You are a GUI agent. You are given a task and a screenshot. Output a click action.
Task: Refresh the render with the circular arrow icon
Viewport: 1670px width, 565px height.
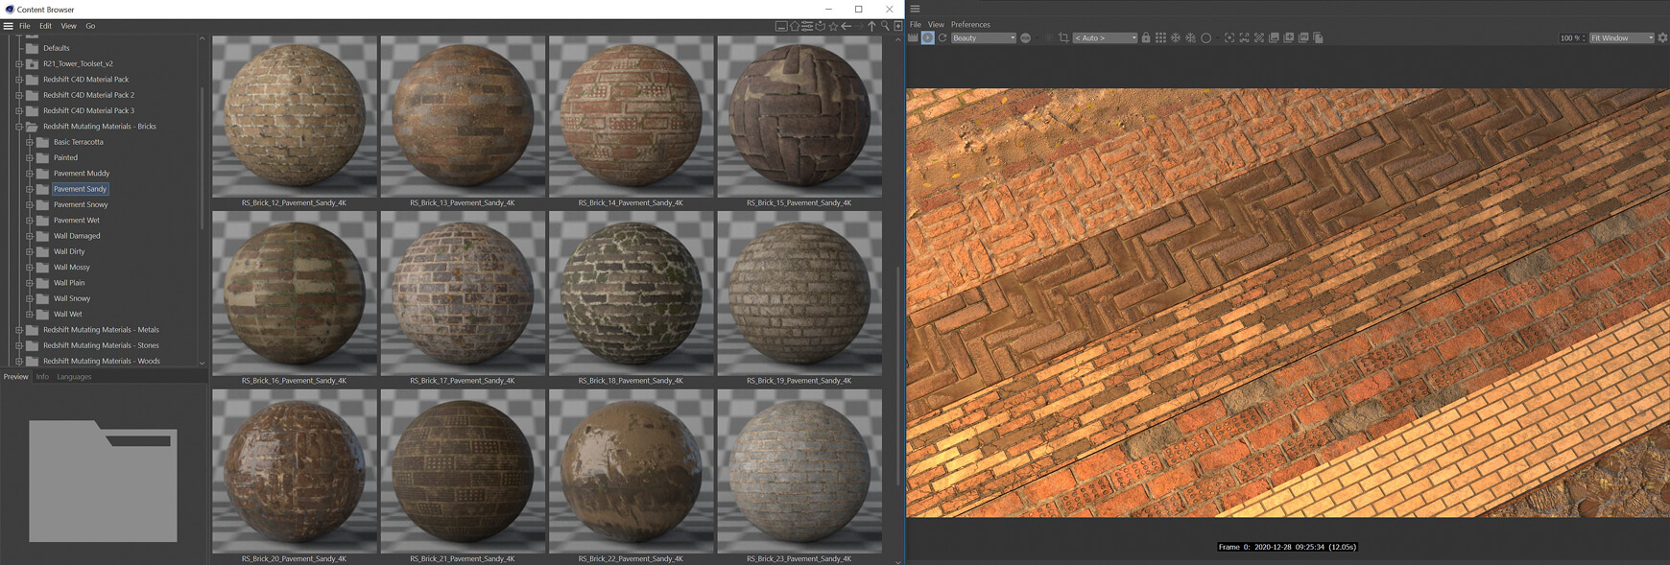[942, 38]
